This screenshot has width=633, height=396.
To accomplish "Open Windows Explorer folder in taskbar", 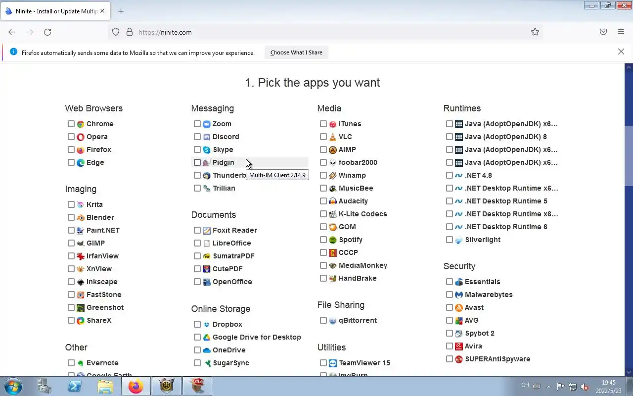I will (105, 386).
